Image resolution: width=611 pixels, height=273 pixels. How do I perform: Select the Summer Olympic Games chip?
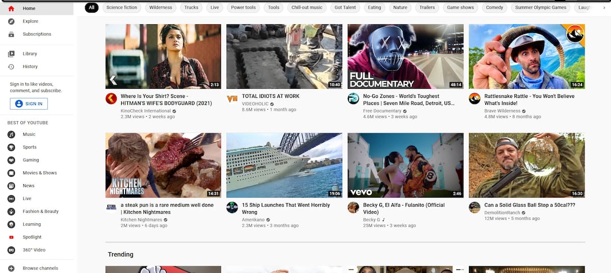click(541, 8)
